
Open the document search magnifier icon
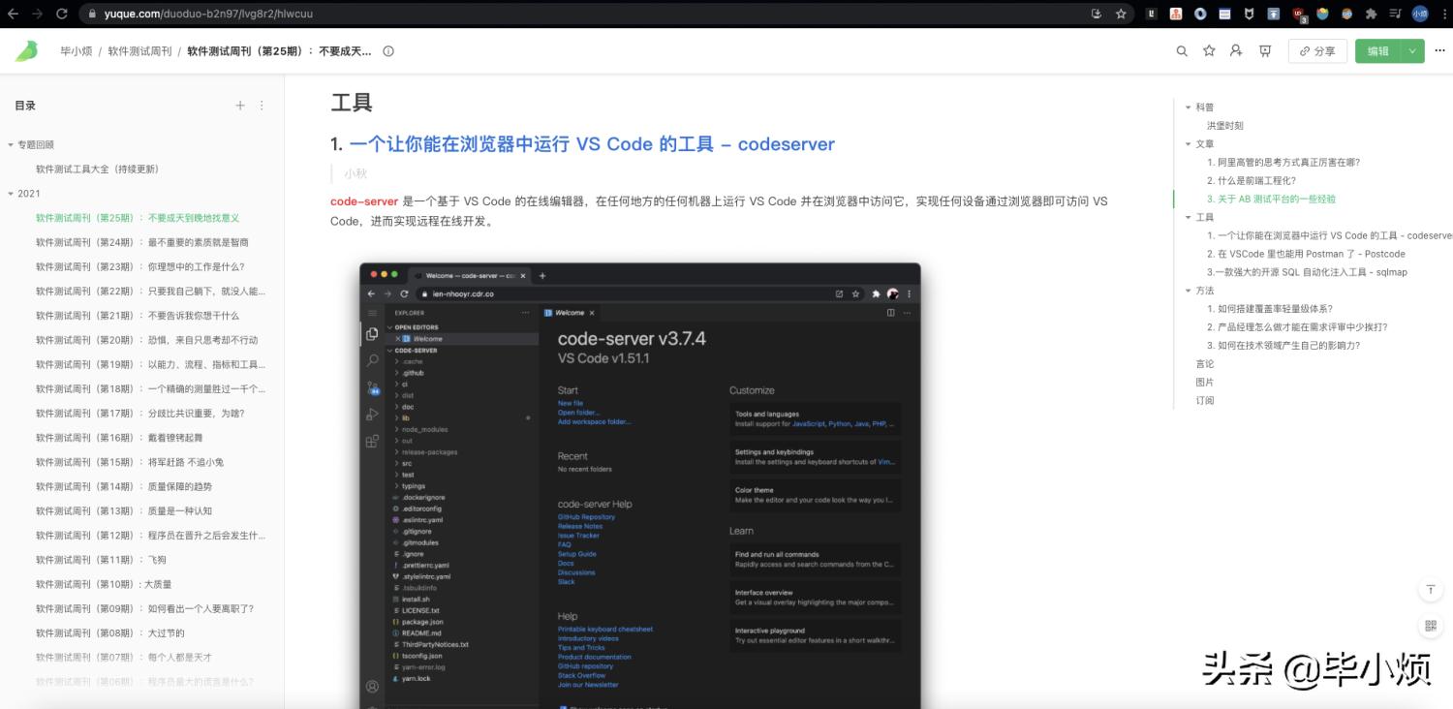tap(1182, 51)
